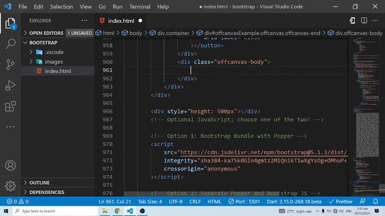Click the body breadcrumb

click(135, 33)
